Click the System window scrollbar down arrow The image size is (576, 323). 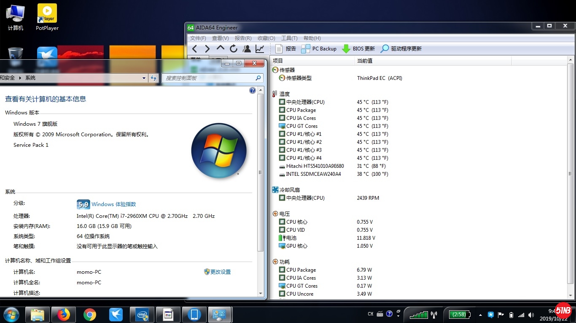tap(260, 293)
